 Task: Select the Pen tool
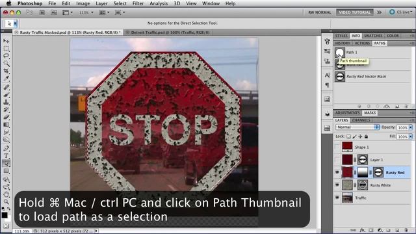coord(6,148)
